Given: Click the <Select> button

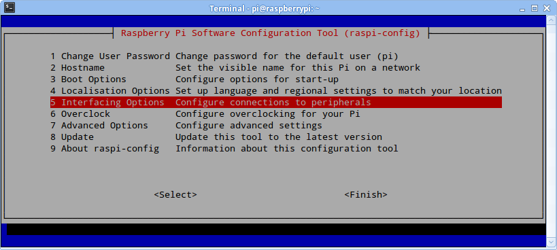Looking at the screenshot, I should (x=175, y=195).
